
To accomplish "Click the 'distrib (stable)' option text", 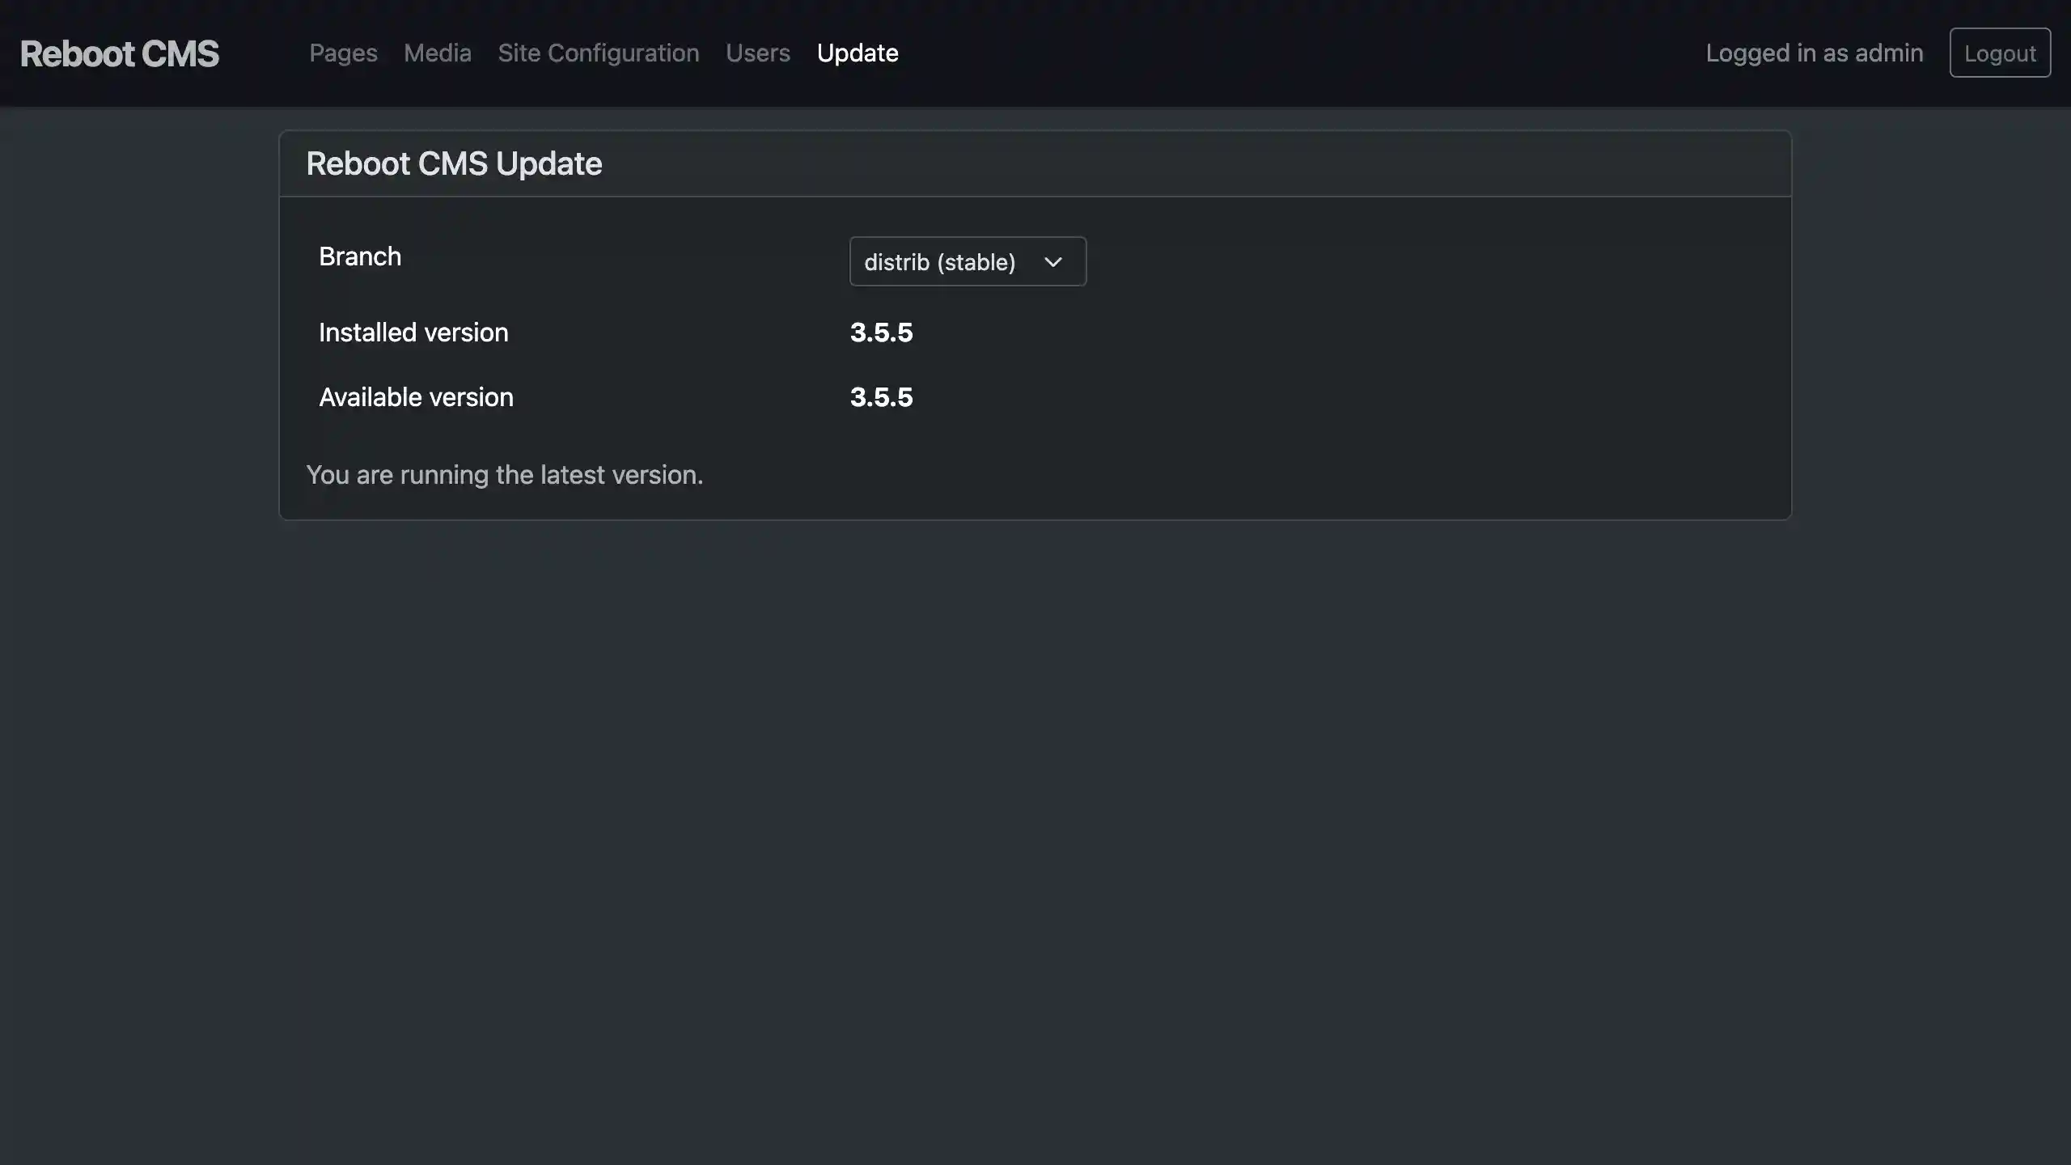I will [x=938, y=262].
